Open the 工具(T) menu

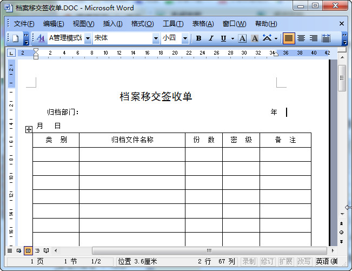pyautogui.click(x=173, y=24)
